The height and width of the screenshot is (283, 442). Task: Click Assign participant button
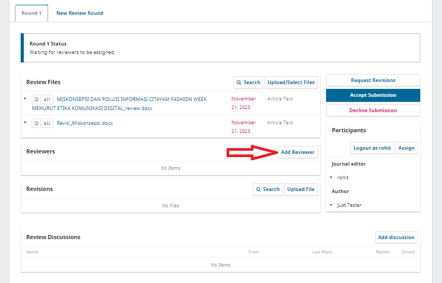(406, 148)
